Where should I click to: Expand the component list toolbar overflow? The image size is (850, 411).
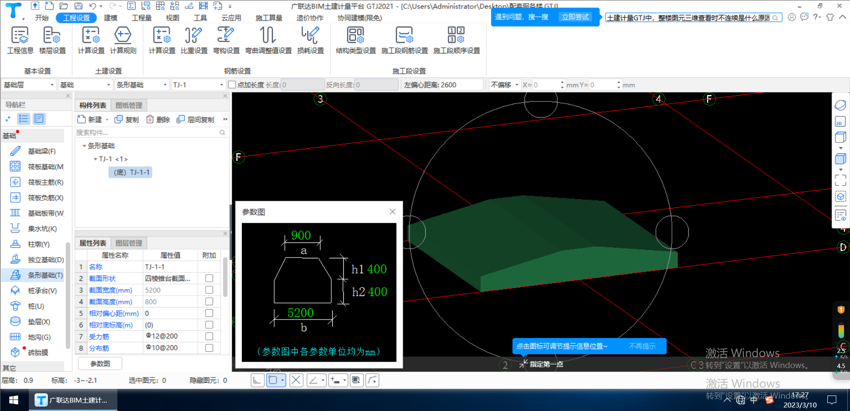point(225,119)
